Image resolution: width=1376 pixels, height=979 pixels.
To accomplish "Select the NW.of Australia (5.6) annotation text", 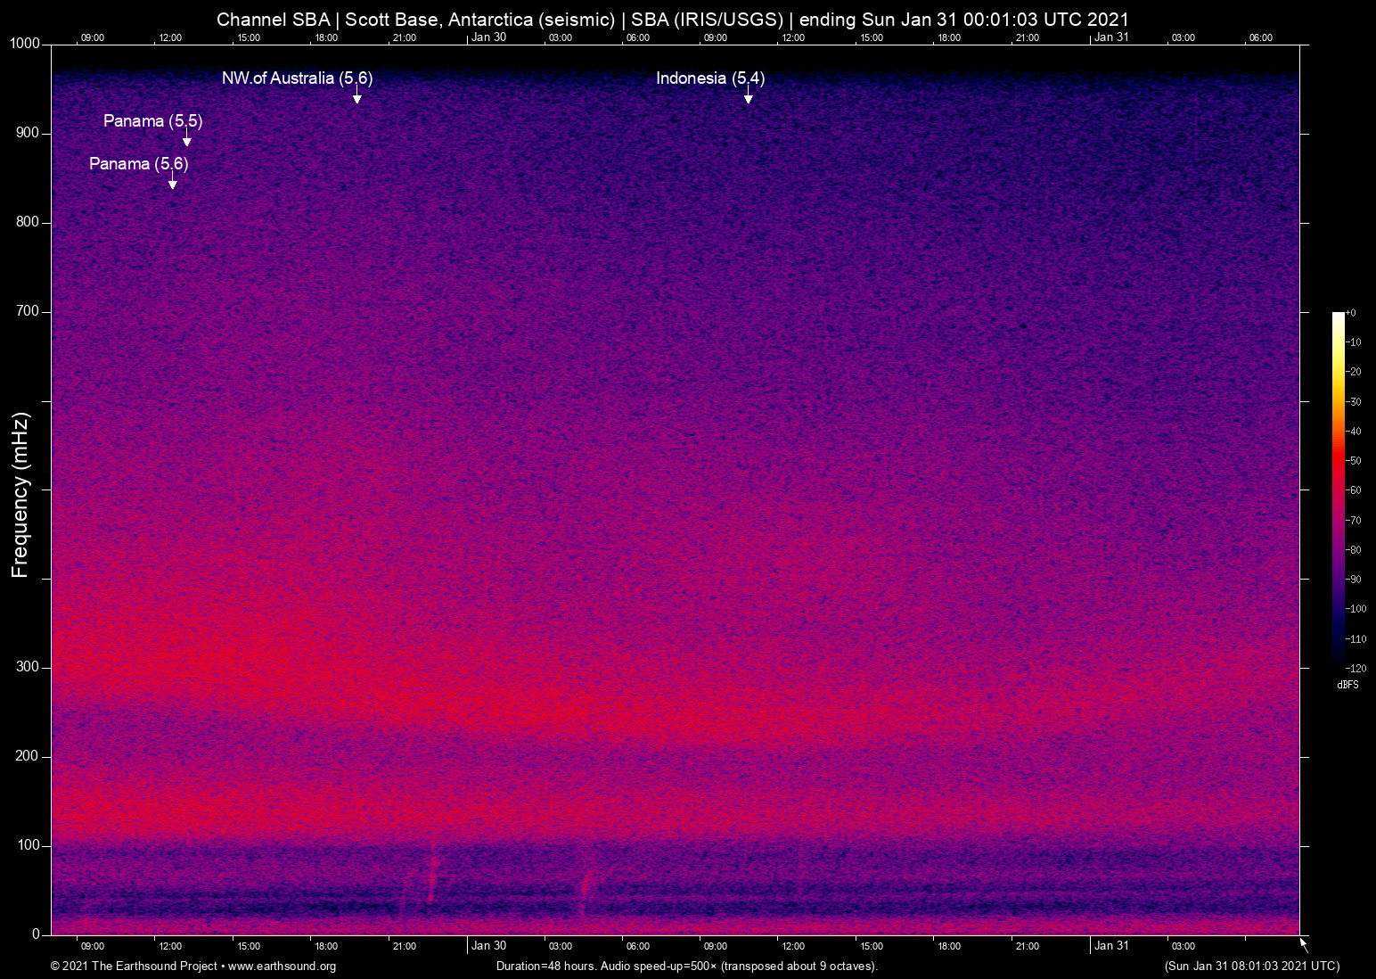I will pyautogui.click(x=297, y=78).
